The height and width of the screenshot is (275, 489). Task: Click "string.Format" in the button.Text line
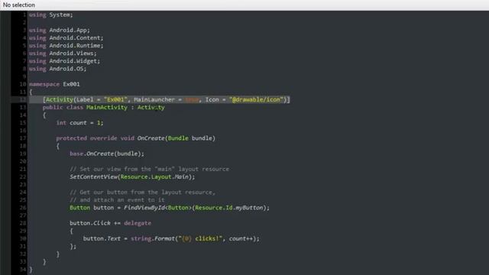pyautogui.click(x=153, y=238)
